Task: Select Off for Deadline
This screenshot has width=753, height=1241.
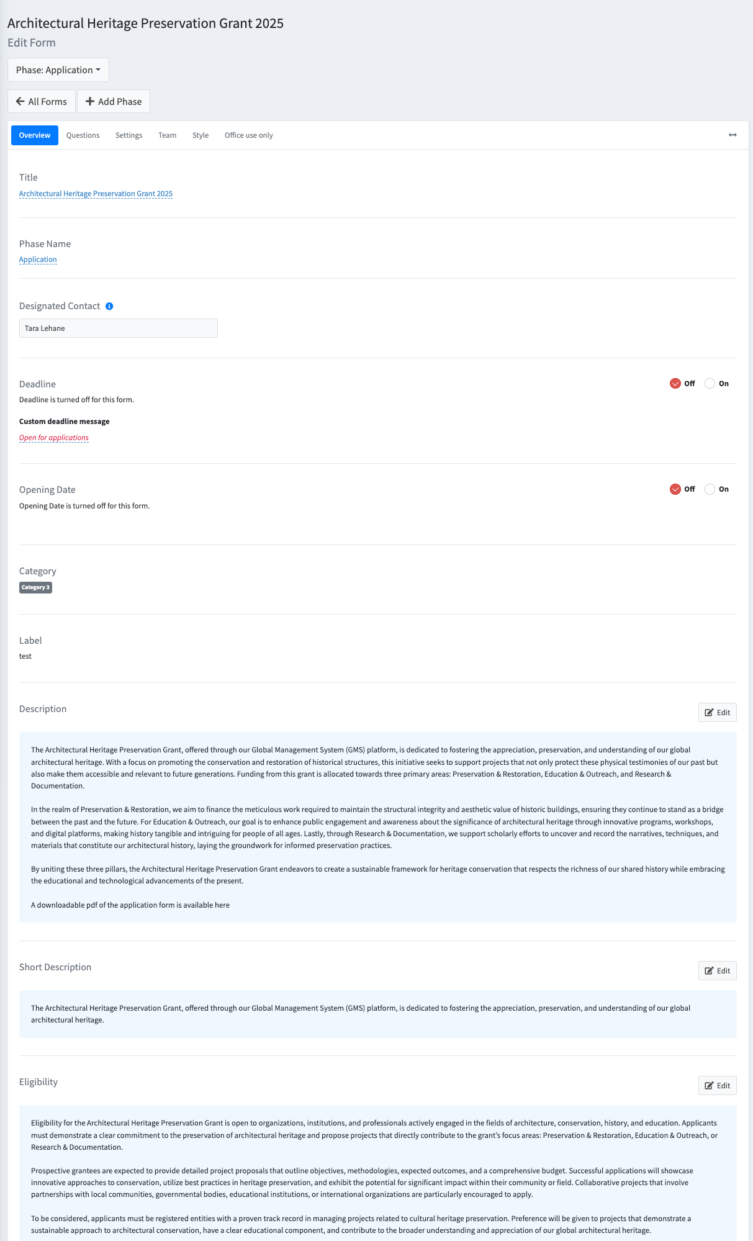Action: (x=675, y=384)
